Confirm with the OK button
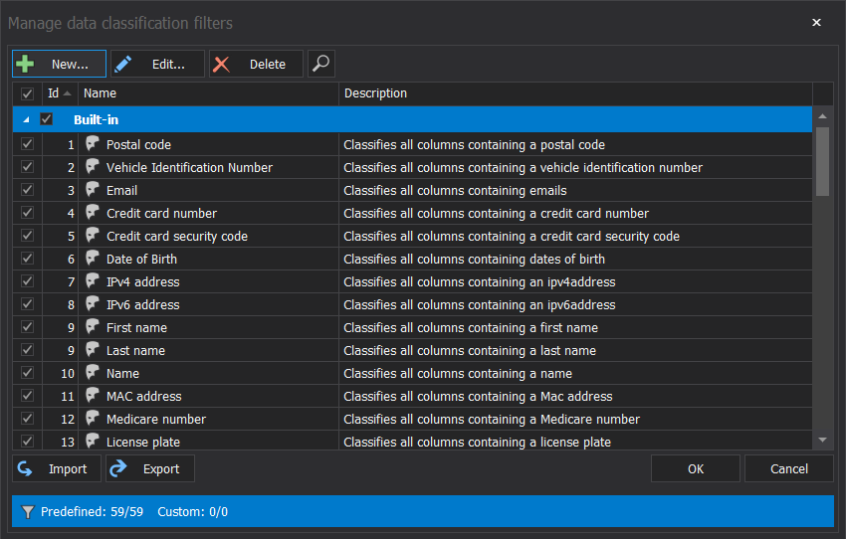 coord(696,468)
